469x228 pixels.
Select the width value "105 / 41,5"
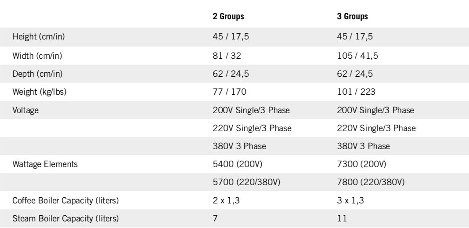tap(354, 57)
